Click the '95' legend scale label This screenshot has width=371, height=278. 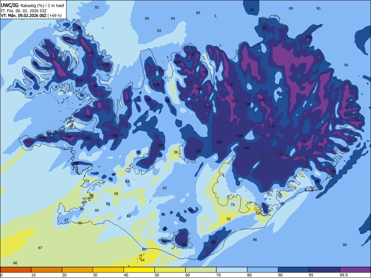click(311, 275)
